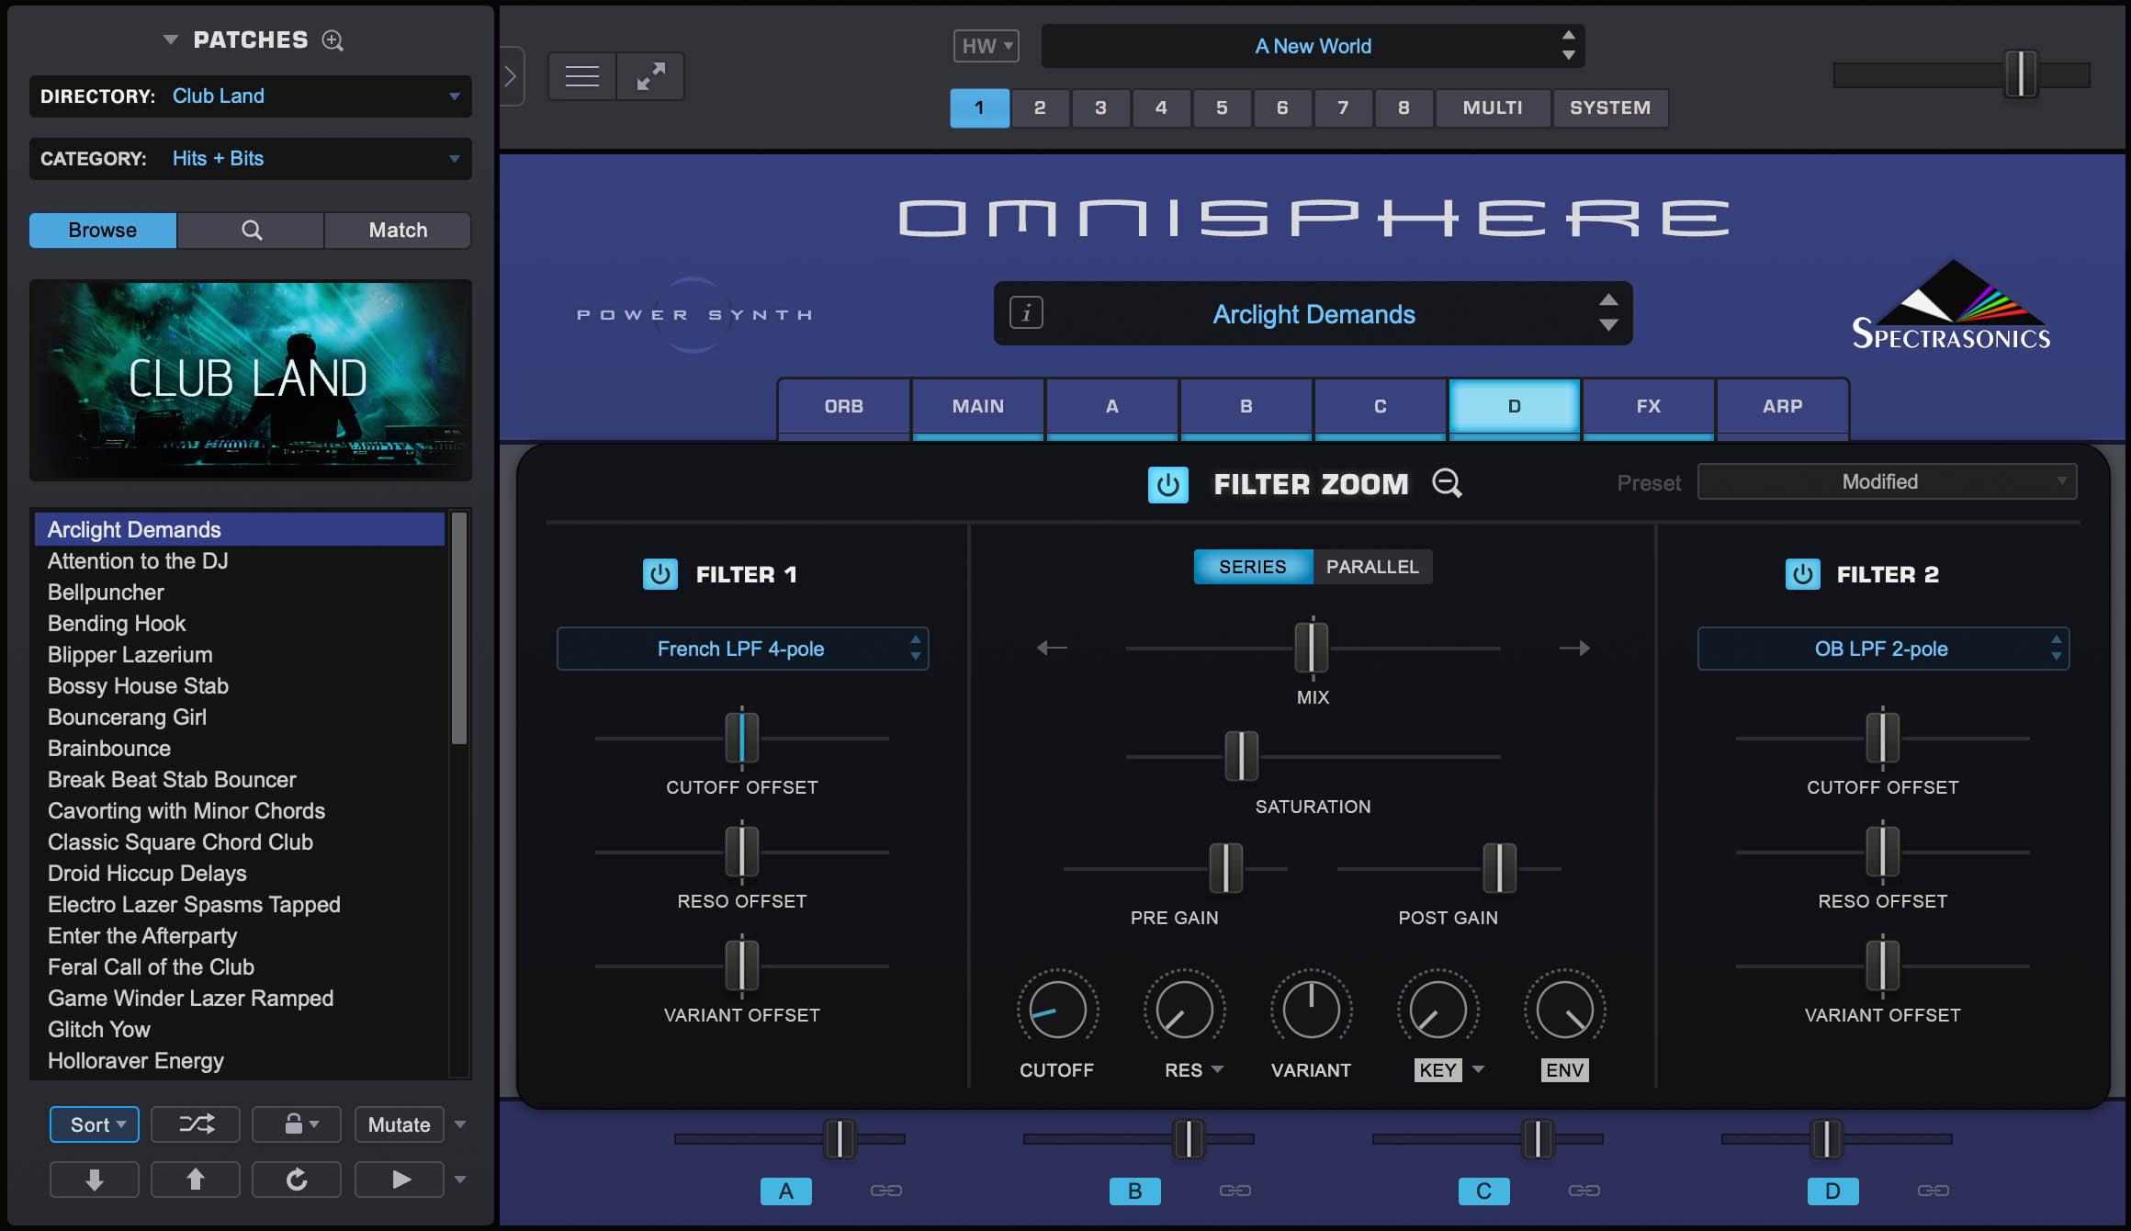2131x1231 pixels.
Task: Open the filter Preset dropdown showing Modified
Action: coord(1885,480)
